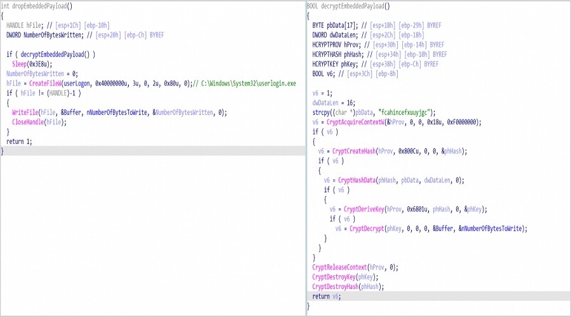Image resolution: width=571 pixels, height=317 pixels.
Task: Select the userlogin.exe path comment
Action: click(249, 83)
